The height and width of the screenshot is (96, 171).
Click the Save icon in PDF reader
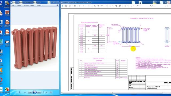[66, 6]
